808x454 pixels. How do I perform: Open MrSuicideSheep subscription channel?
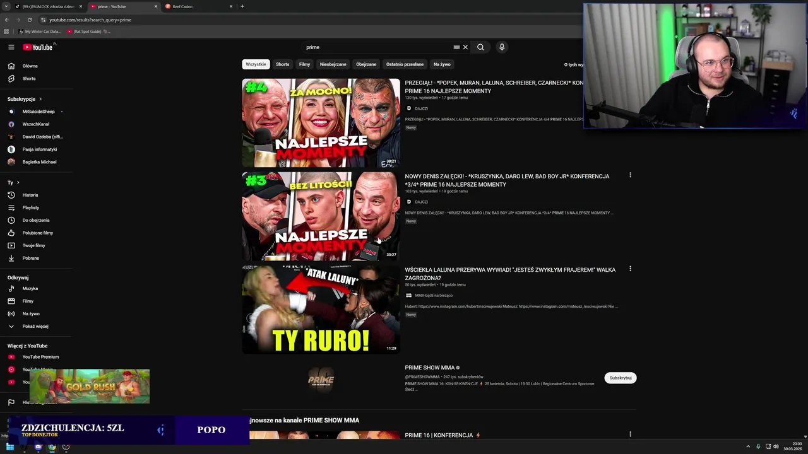pos(38,112)
